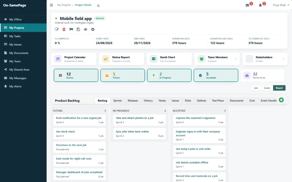
Task: Switch to List view
Action: 256,88
